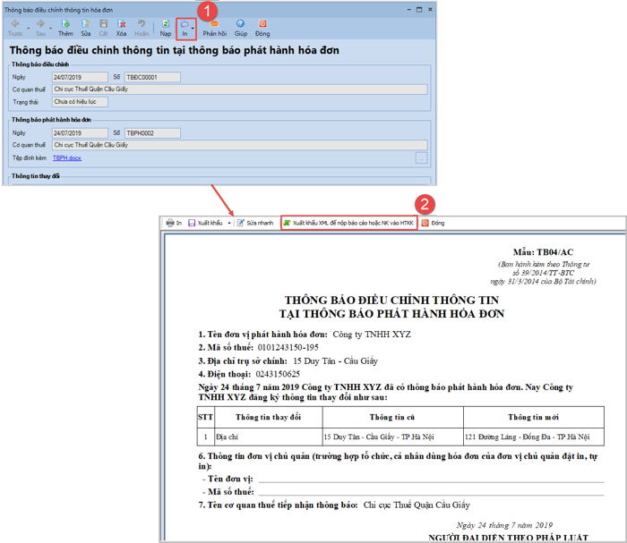Click Số field showing TBĐC00001
The image size is (627, 543).
tap(152, 77)
